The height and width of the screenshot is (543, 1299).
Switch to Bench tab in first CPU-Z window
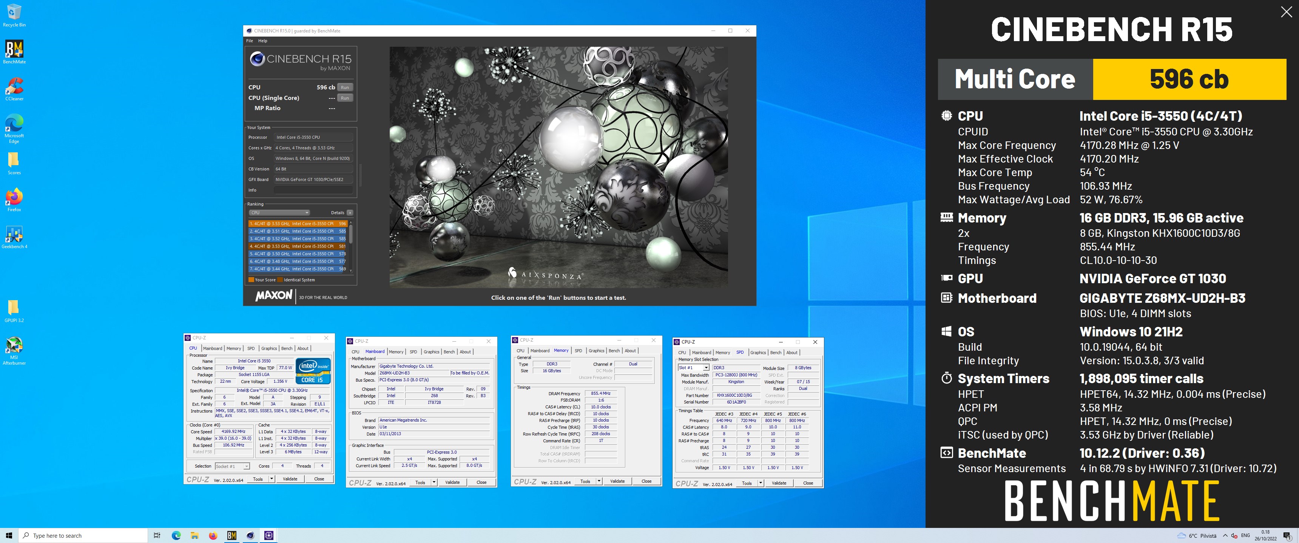[x=287, y=348]
